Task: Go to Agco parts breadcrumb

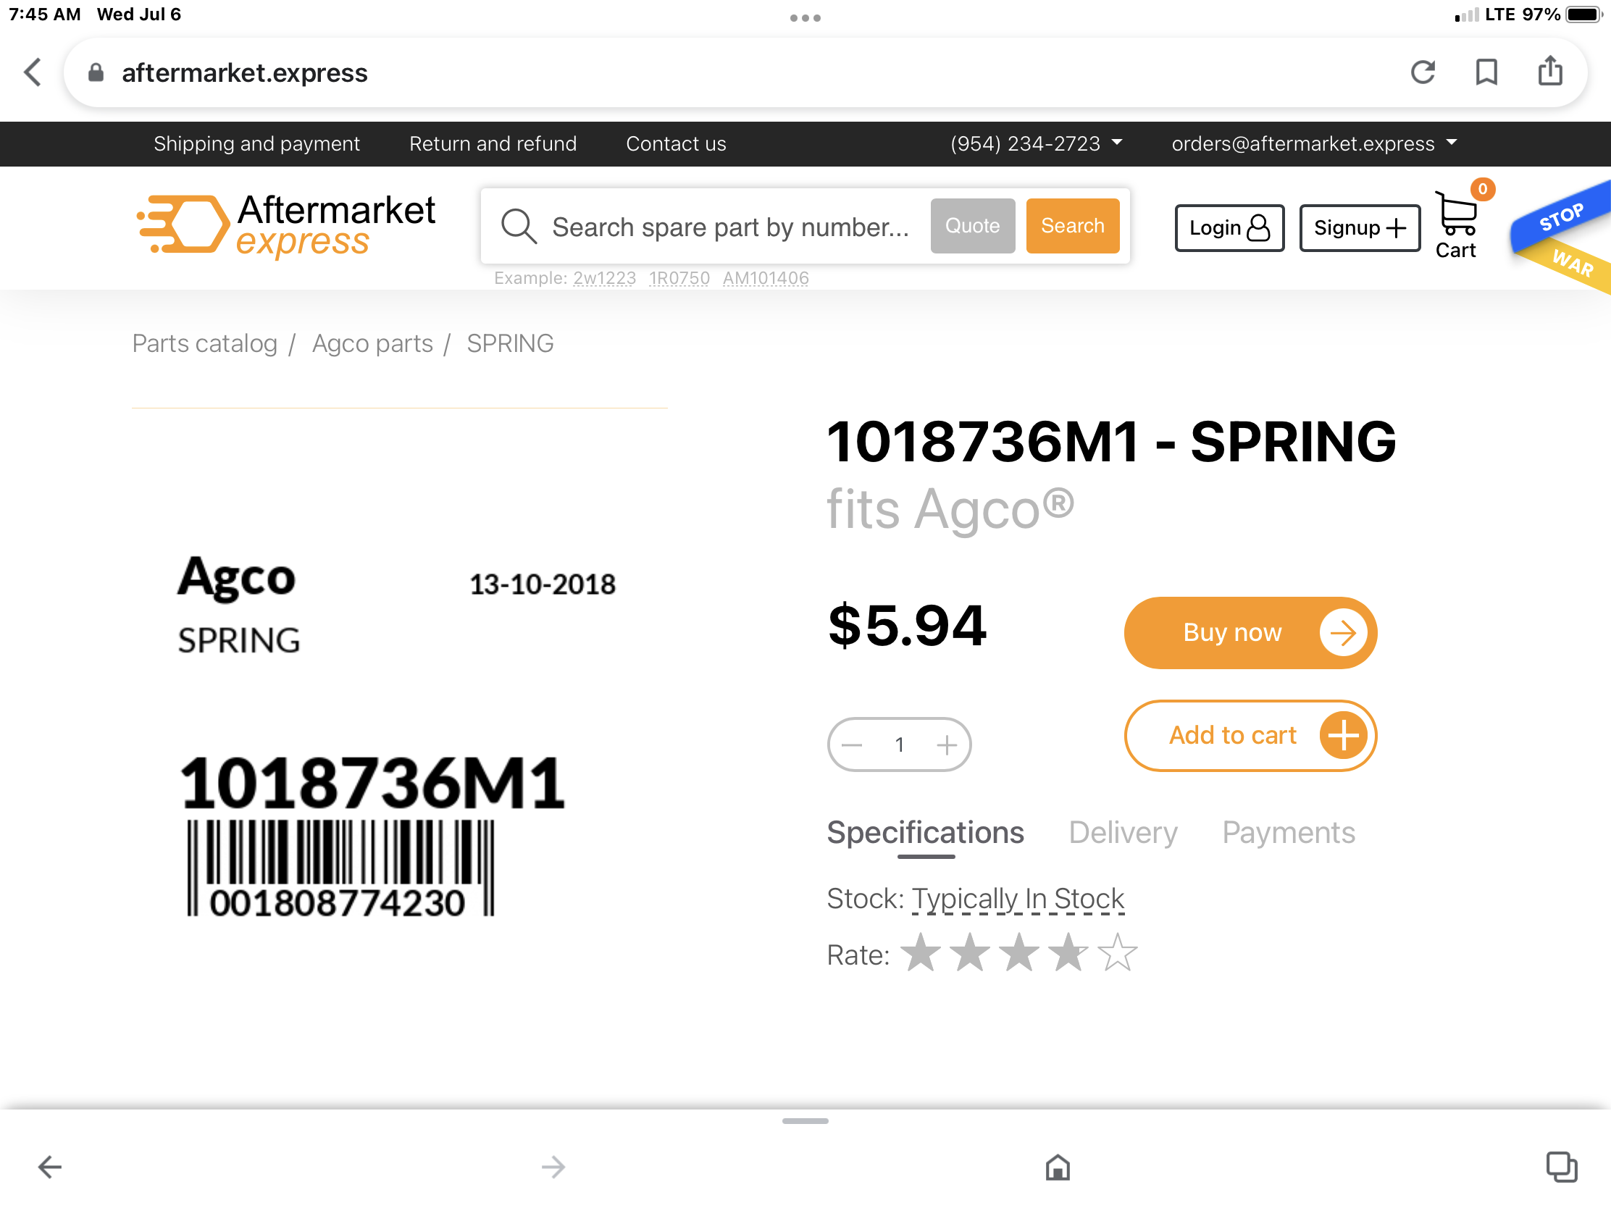Action: (372, 343)
